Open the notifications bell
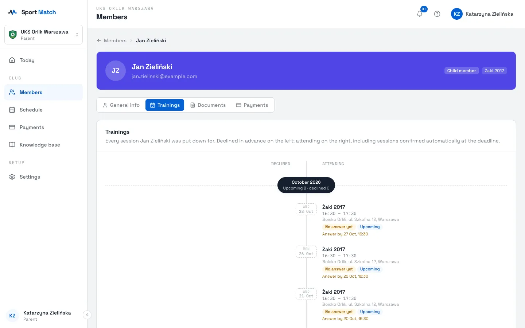This screenshot has height=328, width=525. tap(420, 14)
